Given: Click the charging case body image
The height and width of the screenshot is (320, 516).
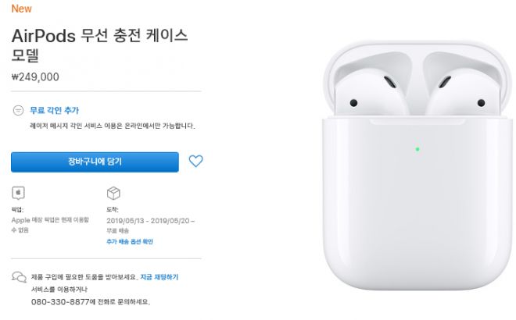Looking at the screenshot, I should click(x=417, y=204).
